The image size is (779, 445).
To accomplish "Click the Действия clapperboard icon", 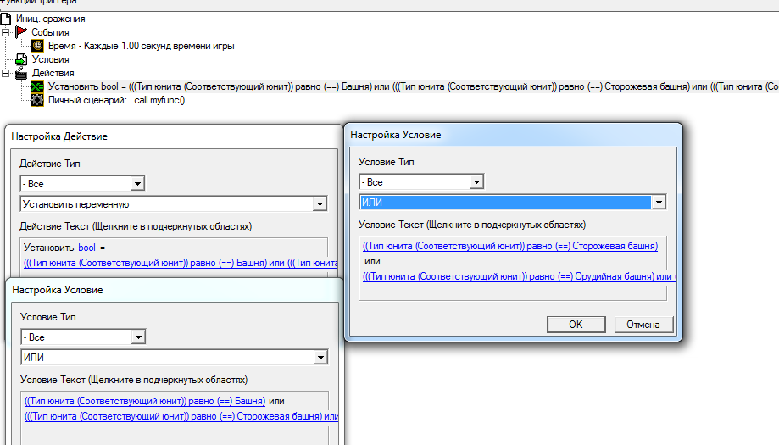I will pyautogui.click(x=21, y=73).
